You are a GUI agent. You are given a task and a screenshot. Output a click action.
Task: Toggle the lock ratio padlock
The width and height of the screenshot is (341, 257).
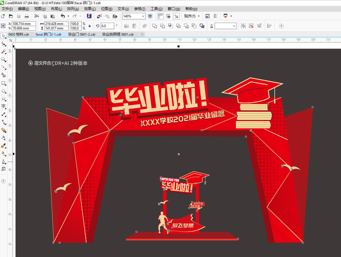(89, 26)
